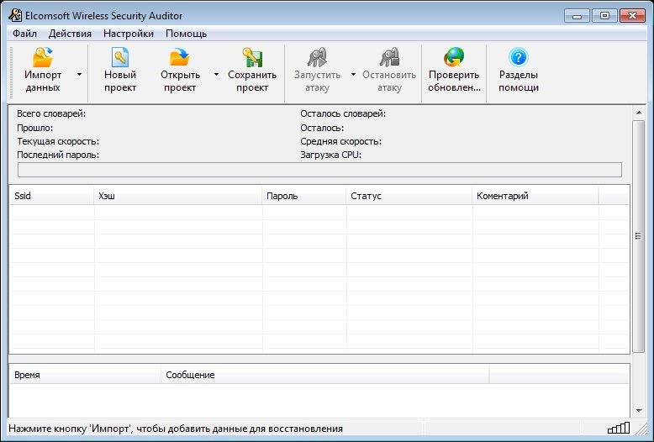
Task: Click the vertical scrollbar thumb
Action: click(638, 236)
